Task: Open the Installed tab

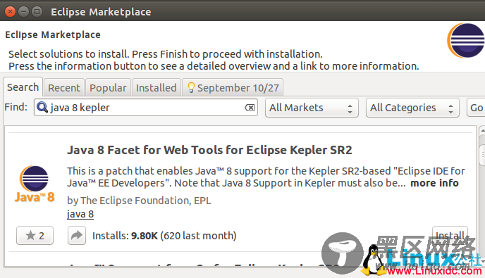Action: coord(156,88)
